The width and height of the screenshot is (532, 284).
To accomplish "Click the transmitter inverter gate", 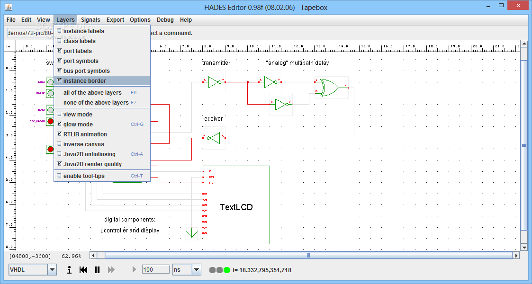I will [x=215, y=82].
